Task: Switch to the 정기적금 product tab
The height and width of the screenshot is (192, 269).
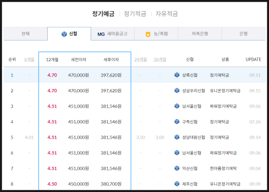Action: pyautogui.click(x=135, y=14)
